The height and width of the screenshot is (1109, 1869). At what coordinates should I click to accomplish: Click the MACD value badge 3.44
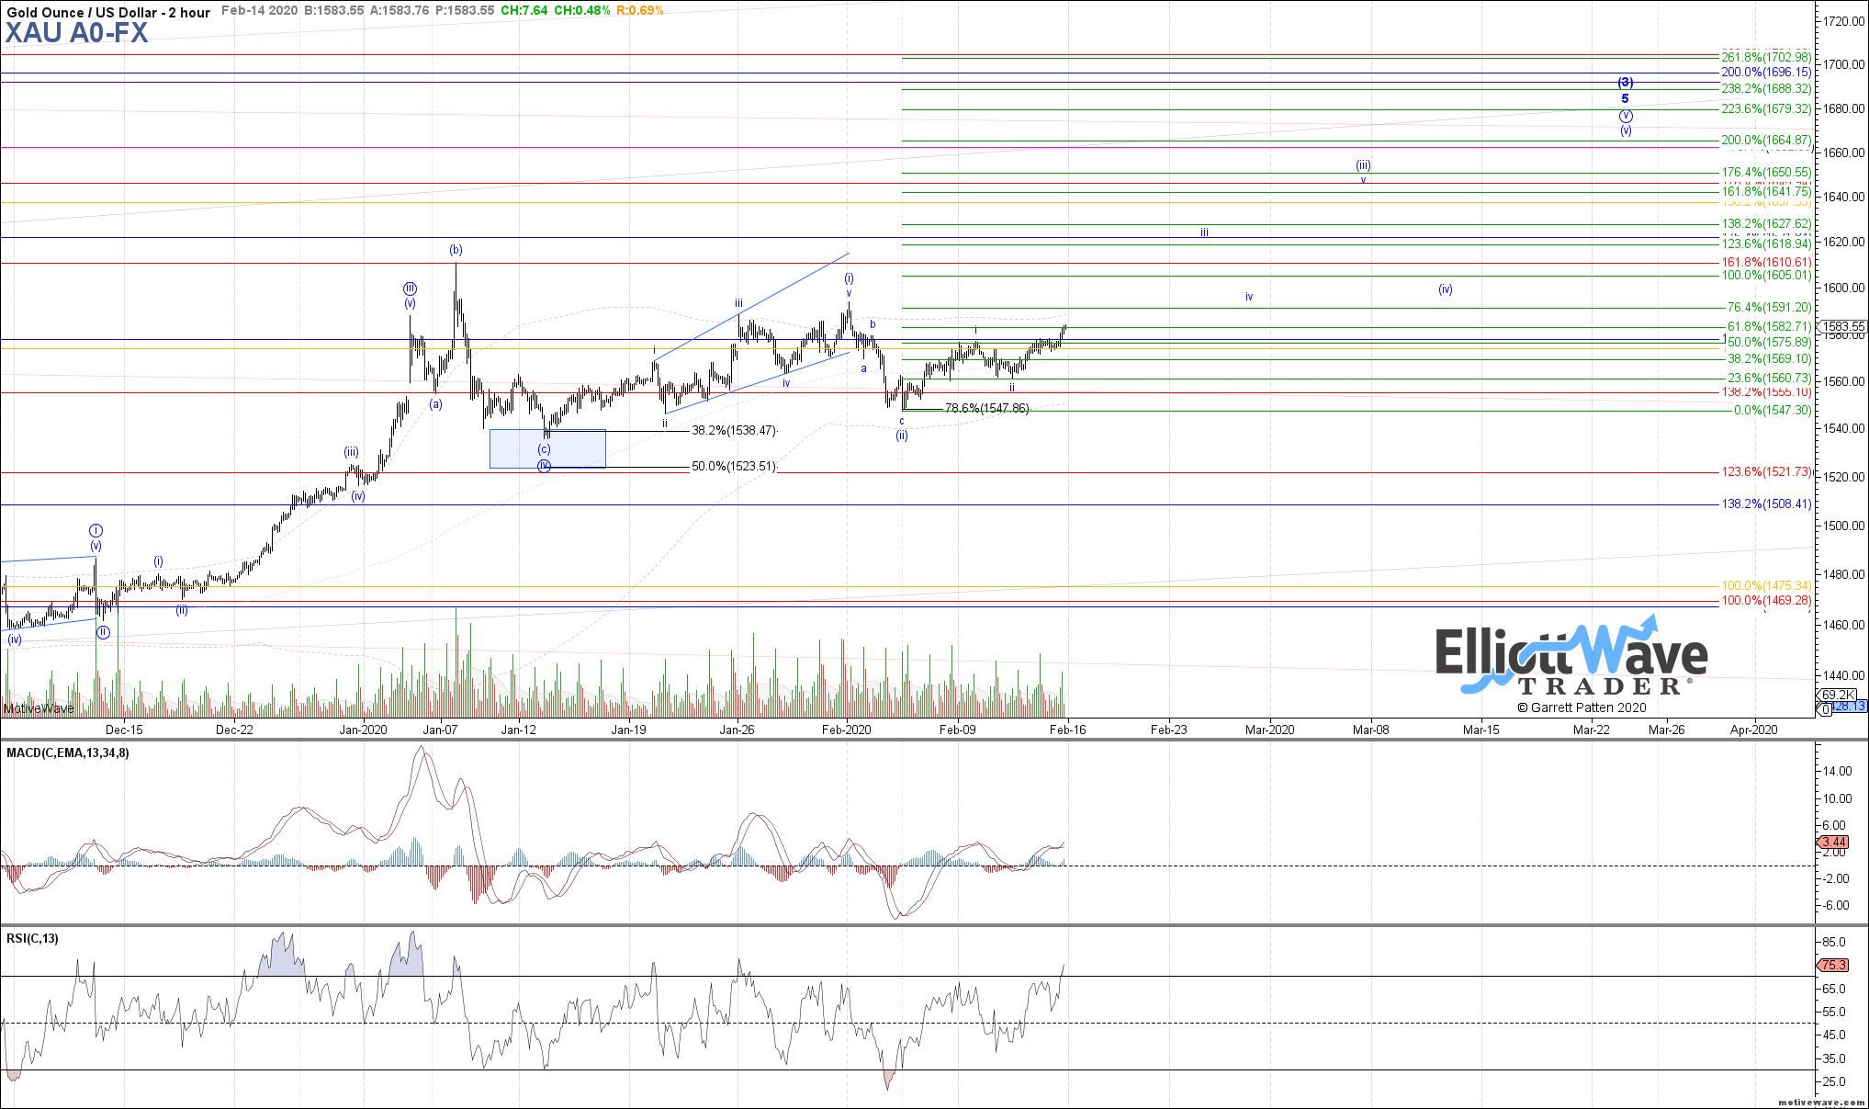coord(1834,842)
